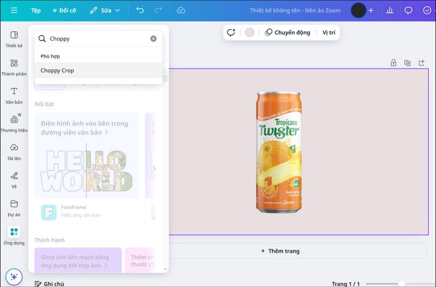Open the Vị trí position panel
Viewport: 436px width, 287px height.
pos(329,32)
